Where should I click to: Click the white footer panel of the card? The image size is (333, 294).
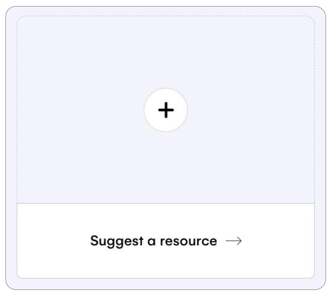click(x=166, y=241)
